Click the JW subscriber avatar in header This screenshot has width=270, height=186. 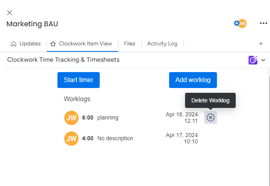242,23
